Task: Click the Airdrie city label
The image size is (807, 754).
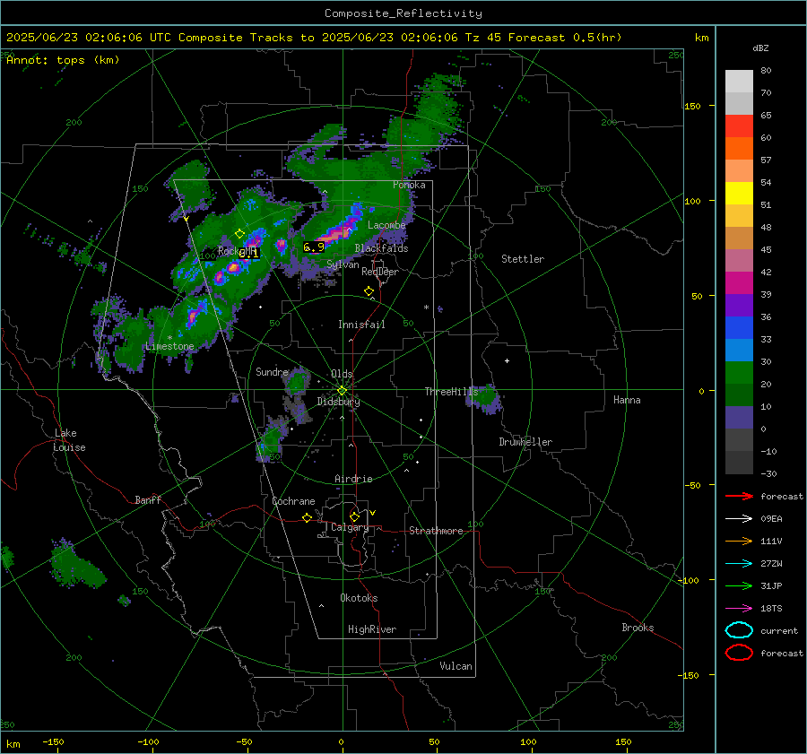Action: pyautogui.click(x=353, y=479)
